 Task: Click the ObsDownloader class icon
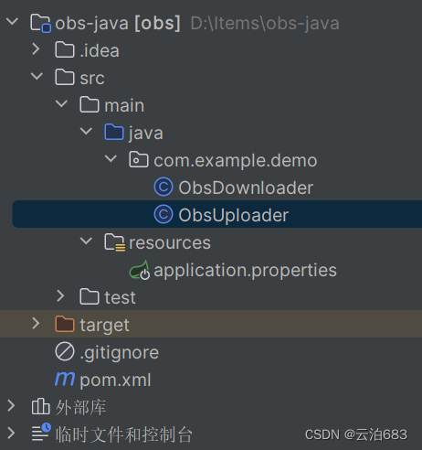pos(164,187)
